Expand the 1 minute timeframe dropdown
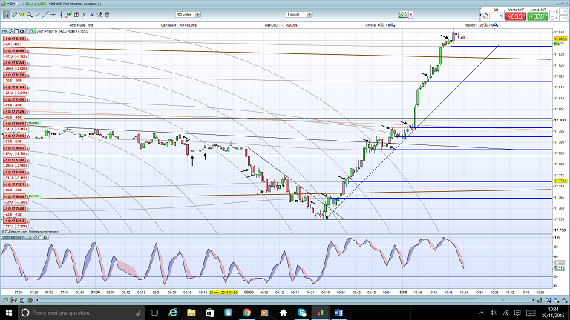The image size is (570, 320). pos(309,15)
